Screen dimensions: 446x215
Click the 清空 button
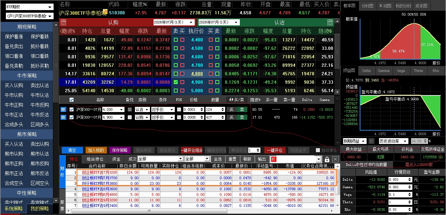tap(72, 150)
